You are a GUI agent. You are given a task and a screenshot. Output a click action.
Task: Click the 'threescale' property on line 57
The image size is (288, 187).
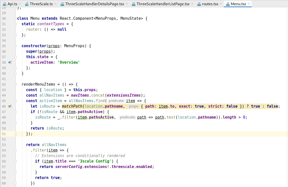123,167
